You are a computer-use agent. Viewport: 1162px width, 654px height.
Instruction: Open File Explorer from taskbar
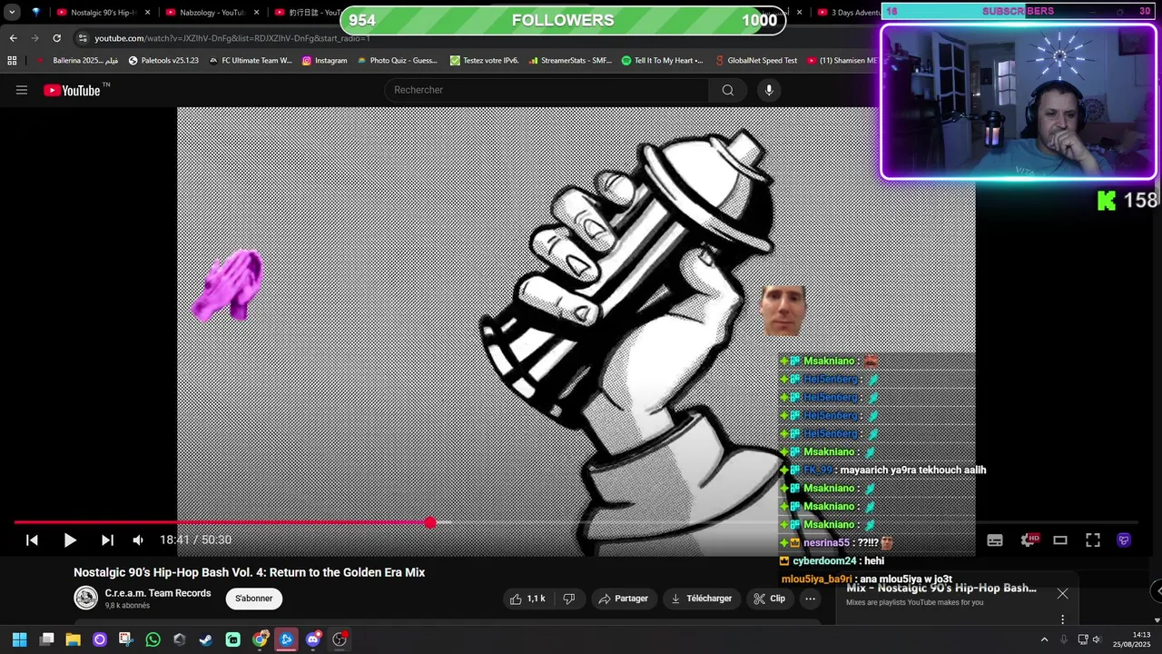(74, 639)
